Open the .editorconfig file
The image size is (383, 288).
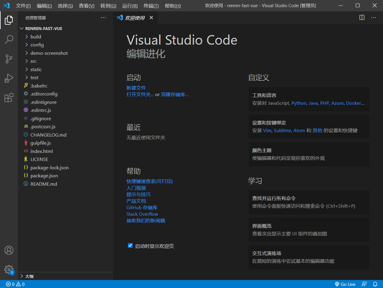65,94
